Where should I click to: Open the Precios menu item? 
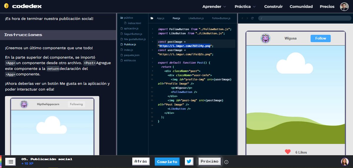click(327, 6)
